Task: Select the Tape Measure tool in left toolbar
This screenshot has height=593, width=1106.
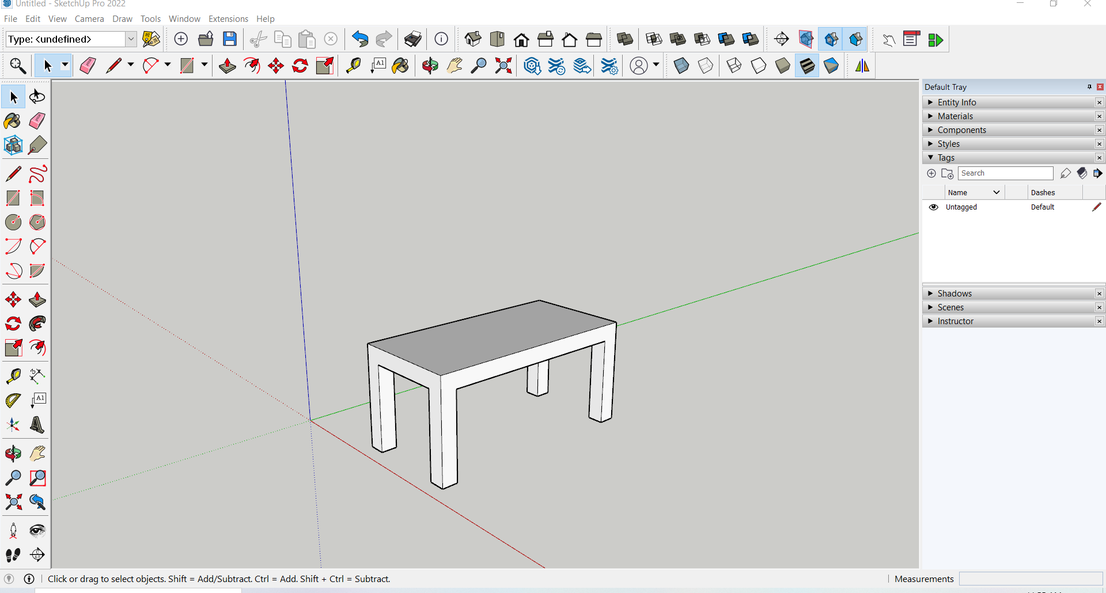Action: point(13,376)
